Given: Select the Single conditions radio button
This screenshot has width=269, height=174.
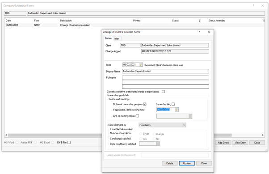Looking at the screenshot, I should click(x=141, y=134).
